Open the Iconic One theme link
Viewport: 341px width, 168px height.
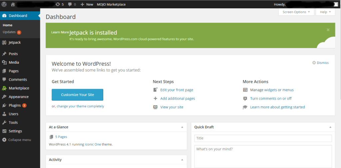tap(93, 144)
